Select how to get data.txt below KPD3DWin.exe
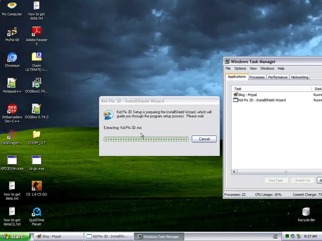The height and width of the screenshot is (241, 322). [x=12, y=190]
